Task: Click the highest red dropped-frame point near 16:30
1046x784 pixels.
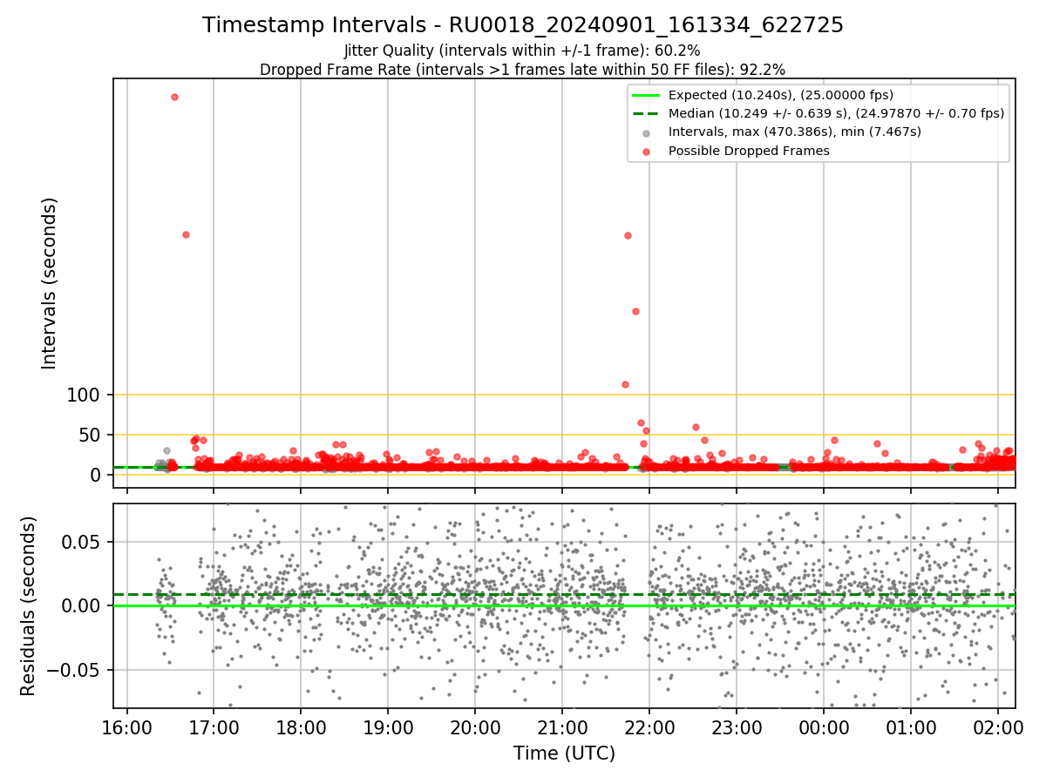Action: point(174,97)
